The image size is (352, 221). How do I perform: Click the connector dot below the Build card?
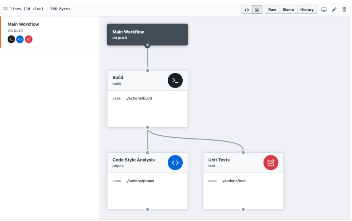147,127
